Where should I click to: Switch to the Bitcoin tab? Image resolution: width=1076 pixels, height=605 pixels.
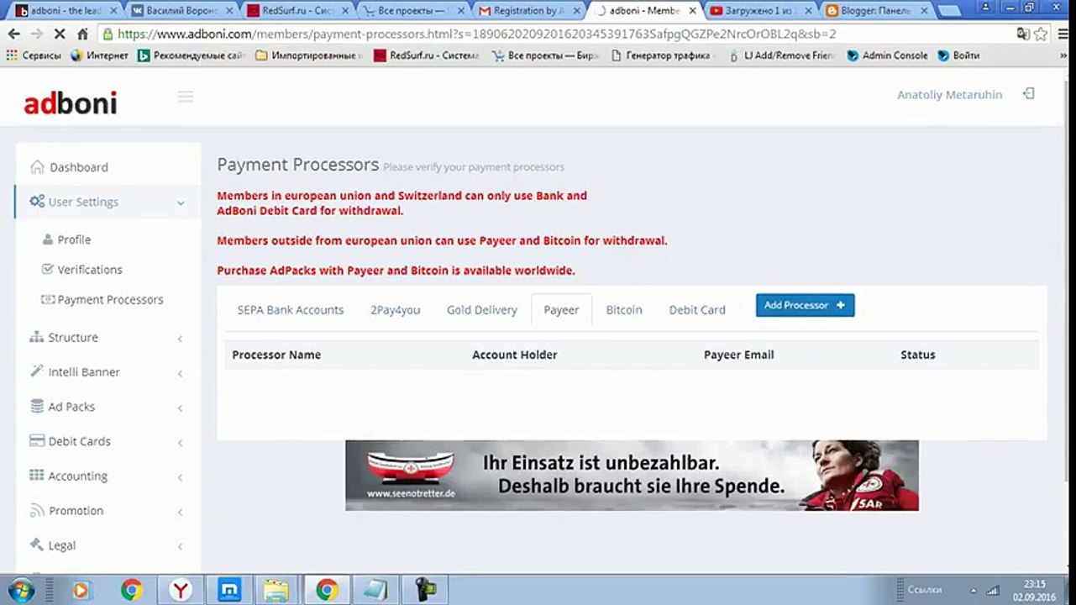tap(624, 309)
